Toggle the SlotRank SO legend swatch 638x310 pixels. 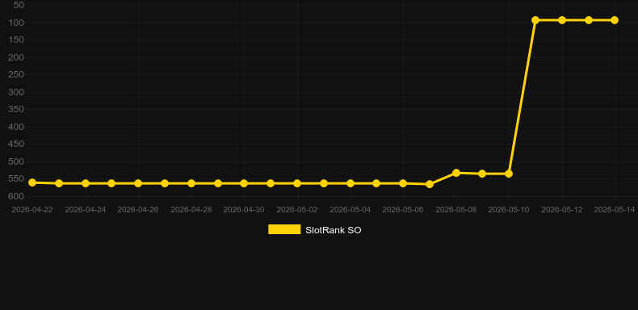tap(284, 229)
